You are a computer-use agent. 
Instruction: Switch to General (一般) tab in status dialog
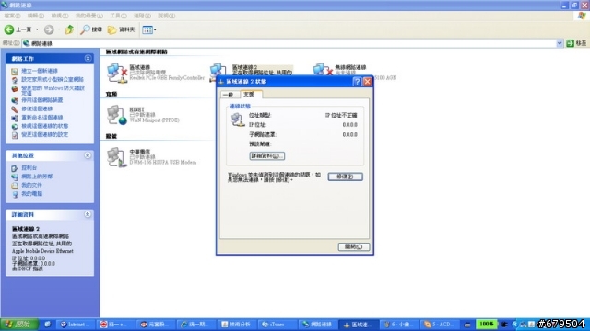pos(230,95)
